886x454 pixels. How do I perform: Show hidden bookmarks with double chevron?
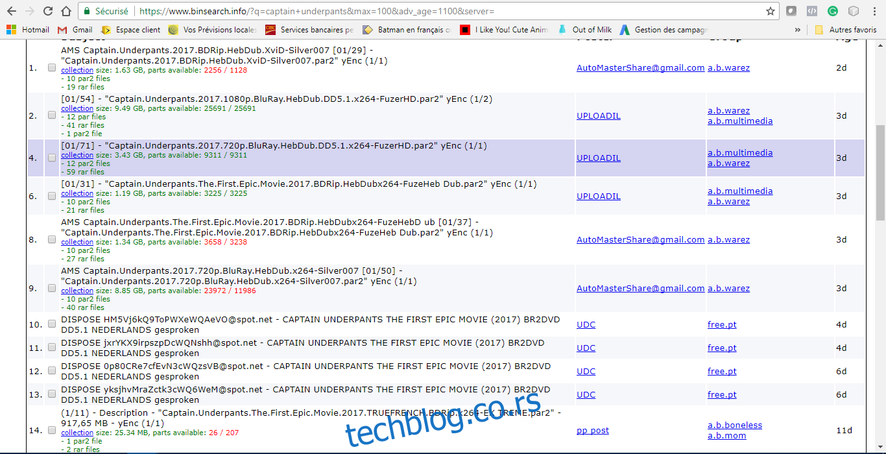pyautogui.click(x=797, y=30)
